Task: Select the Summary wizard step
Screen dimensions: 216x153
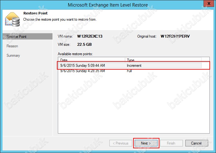Action: pos(13,55)
